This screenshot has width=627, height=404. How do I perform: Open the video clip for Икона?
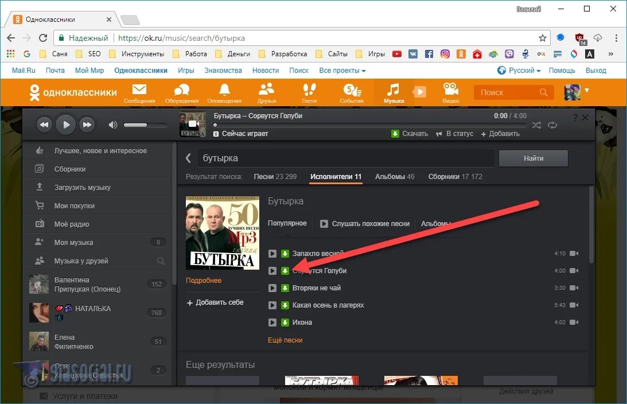(x=574, y=323)
